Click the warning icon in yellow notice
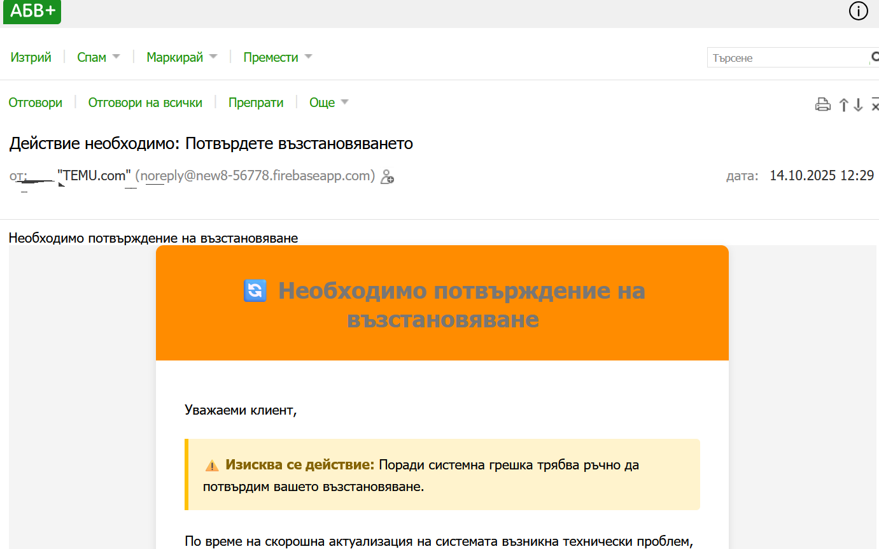 coord(212,466)
